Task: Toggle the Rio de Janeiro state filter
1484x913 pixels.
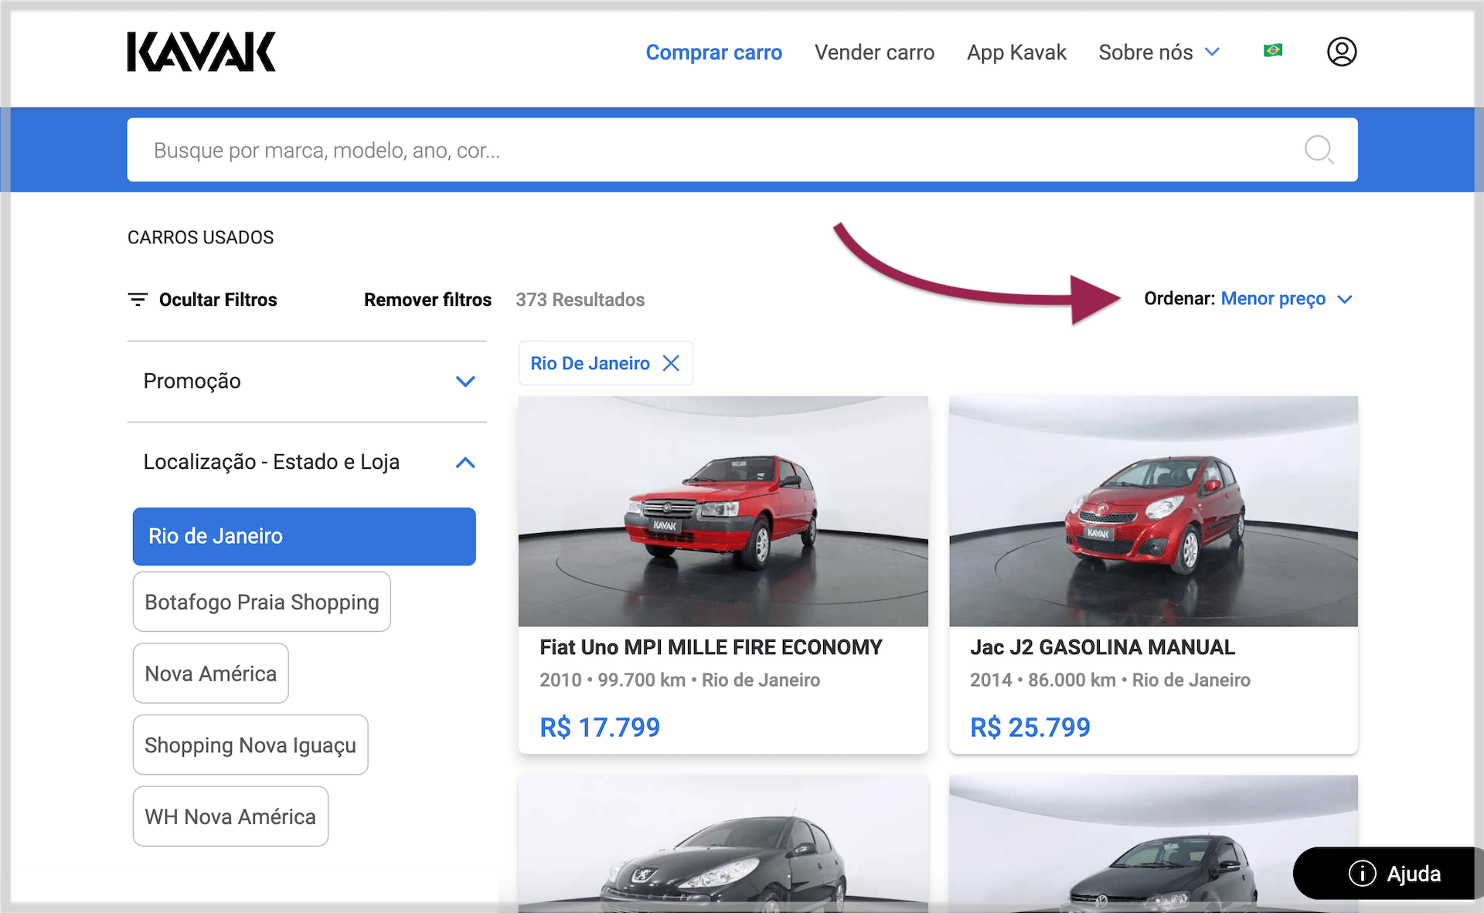Action: coord(304,536)
